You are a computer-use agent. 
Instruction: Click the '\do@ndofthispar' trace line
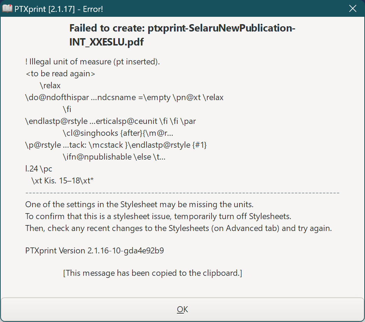[x=124, y=97]
